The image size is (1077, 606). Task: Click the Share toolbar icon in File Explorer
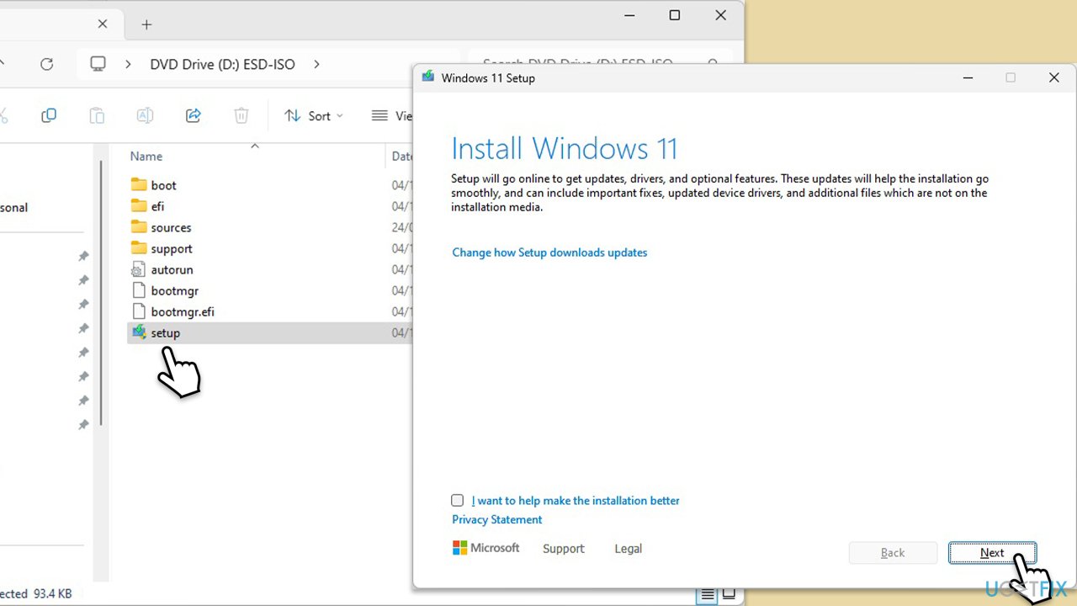(194, 115)
